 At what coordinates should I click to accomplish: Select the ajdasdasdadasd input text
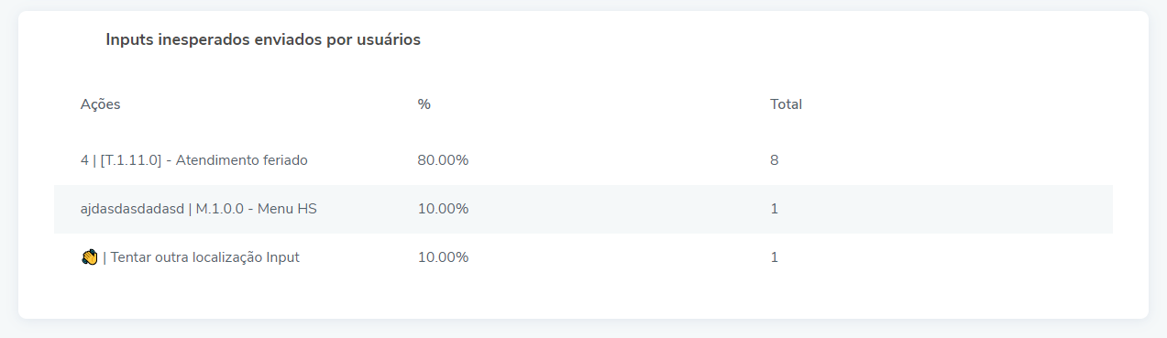click(132, 209)
